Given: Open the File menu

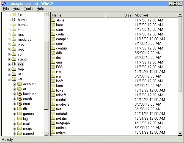Looking at the screenshot, I should tap(6, 9).
